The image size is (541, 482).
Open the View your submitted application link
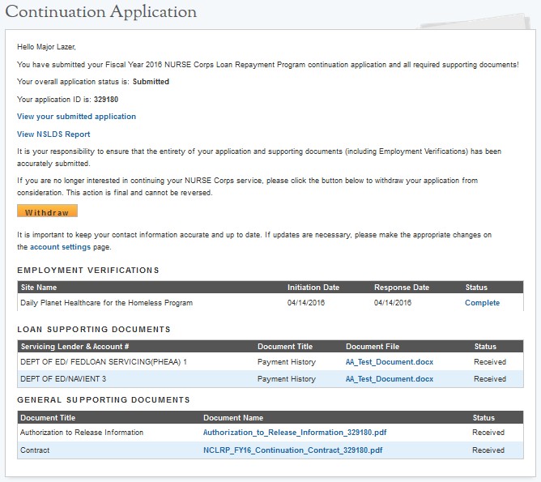coord(76,117)
